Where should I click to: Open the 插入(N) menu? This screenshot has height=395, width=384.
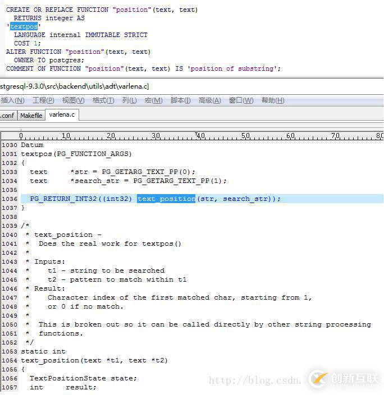click(12, 100)
